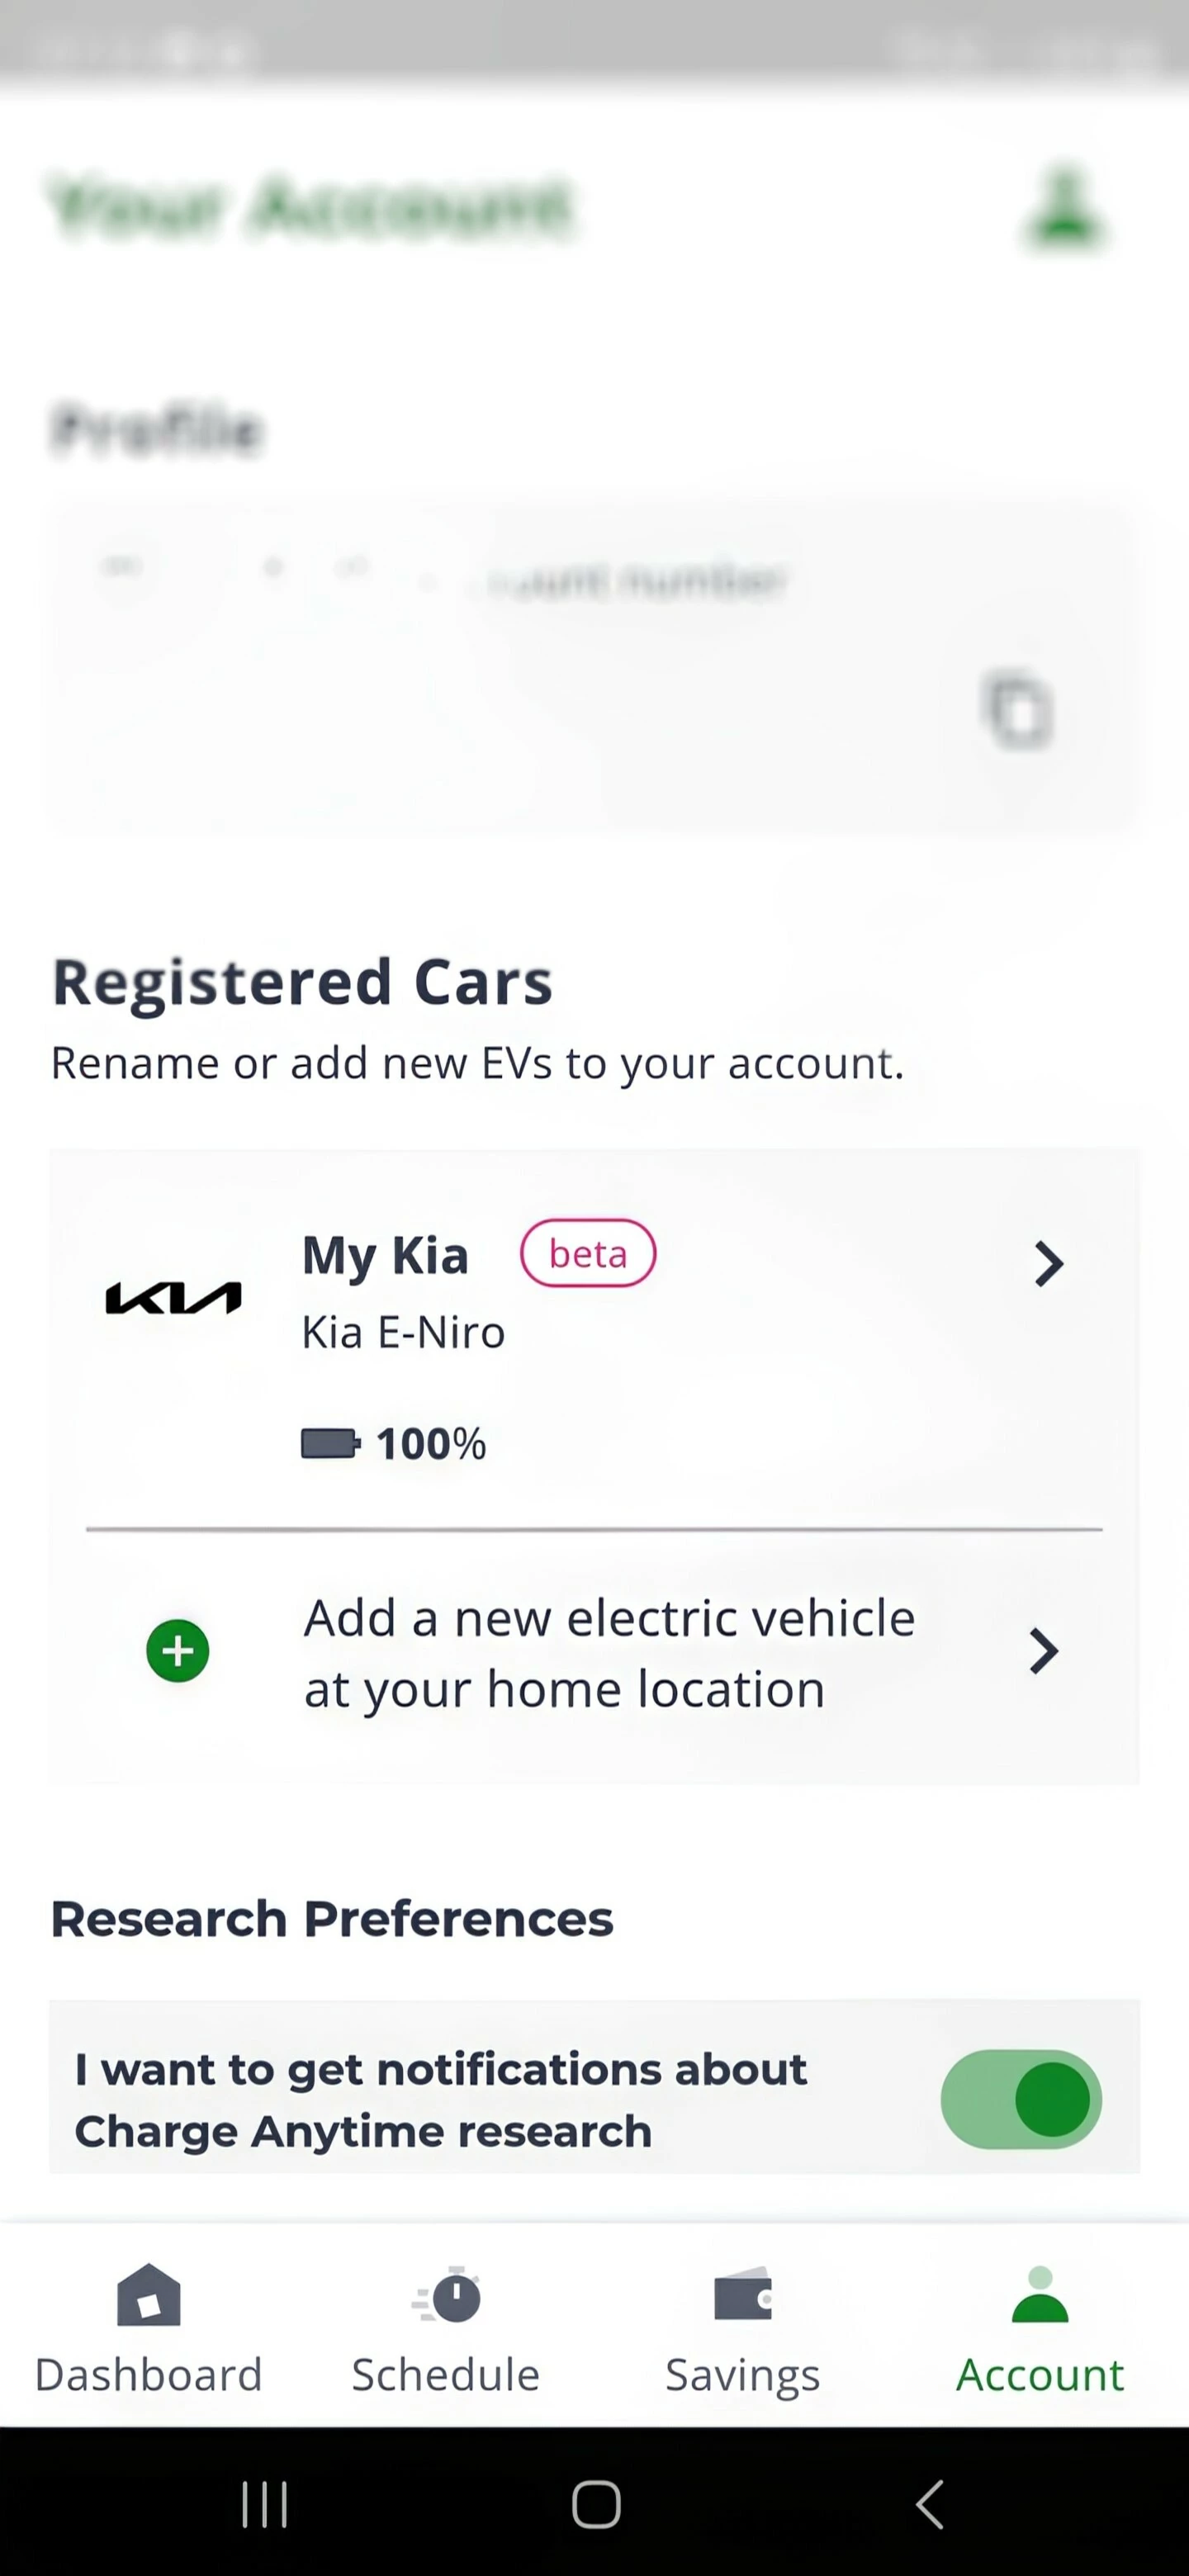
Task: Tap the Kia logo icon
Action: click(174, 1298)
